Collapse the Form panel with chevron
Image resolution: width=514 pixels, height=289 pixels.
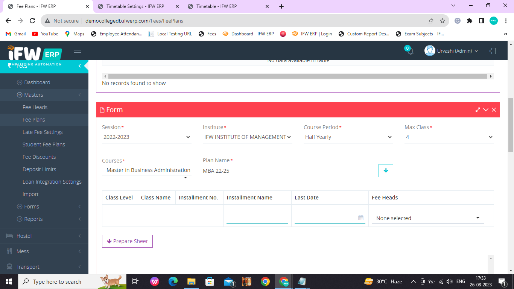486,110
